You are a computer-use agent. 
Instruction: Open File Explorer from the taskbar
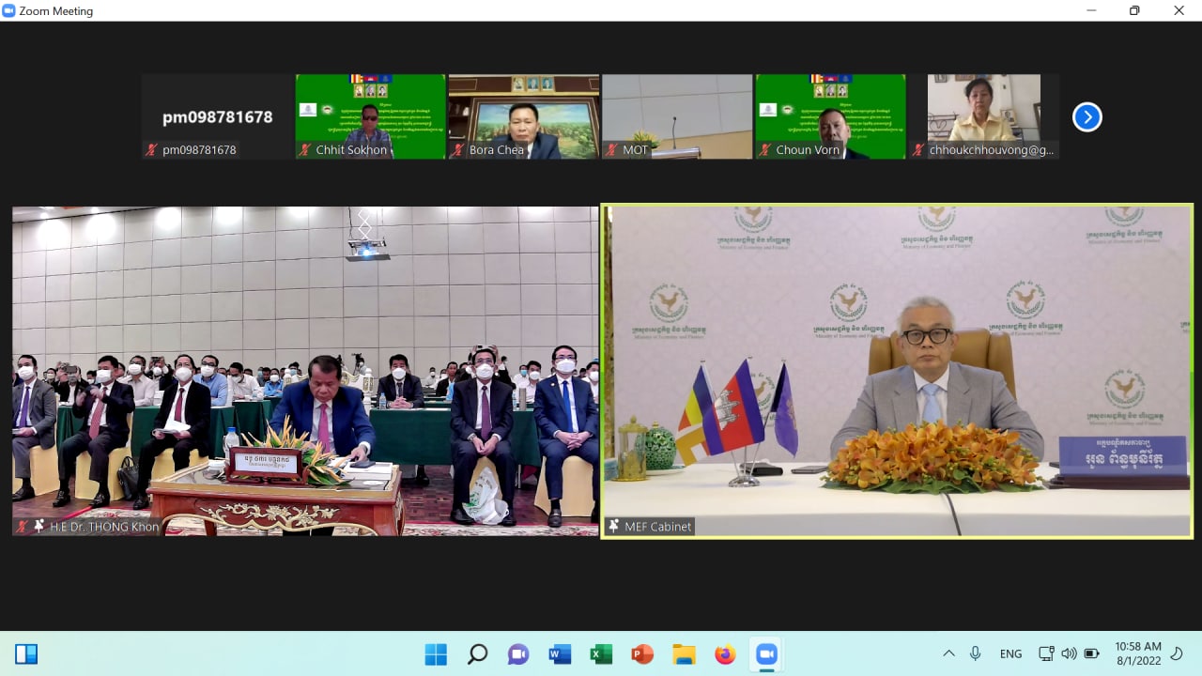click(x=684, y=654)
